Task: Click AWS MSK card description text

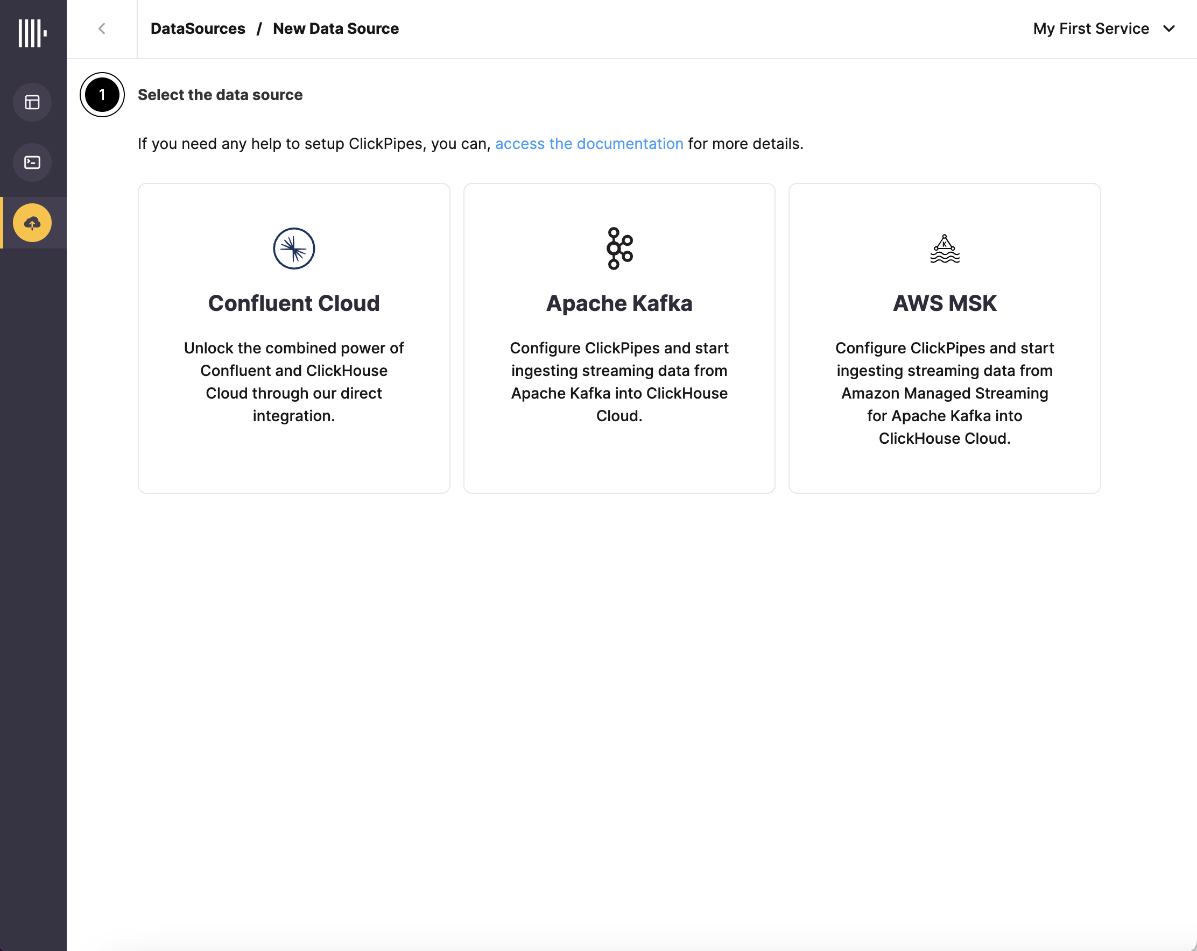Action: pos(945,393)
